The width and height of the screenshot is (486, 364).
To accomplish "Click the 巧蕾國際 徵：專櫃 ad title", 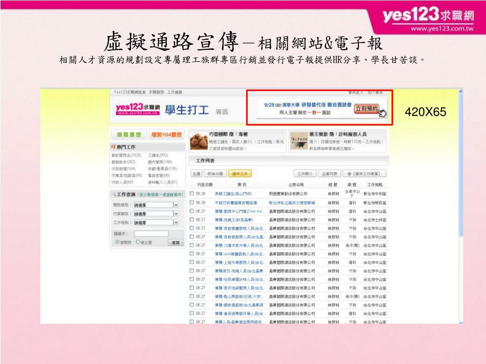I will click(x=228, y=134).
